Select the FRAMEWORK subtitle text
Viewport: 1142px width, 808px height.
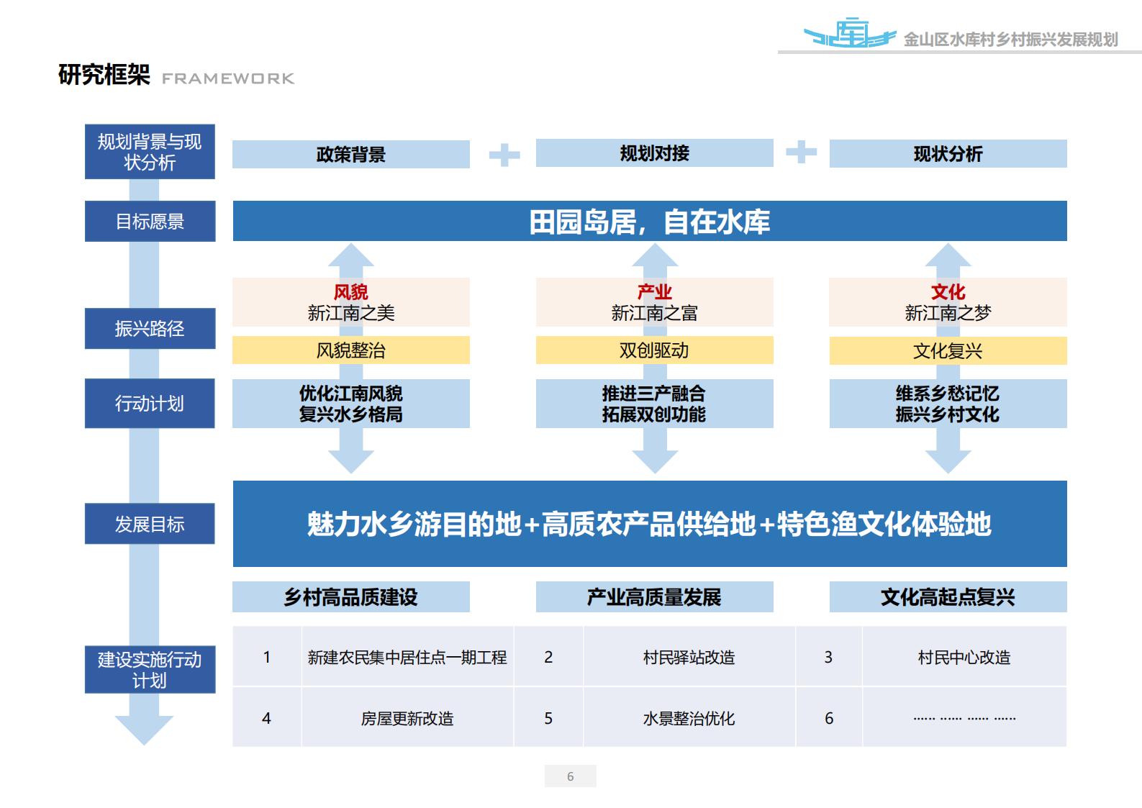pyautogui.click(x=228, y=78)
